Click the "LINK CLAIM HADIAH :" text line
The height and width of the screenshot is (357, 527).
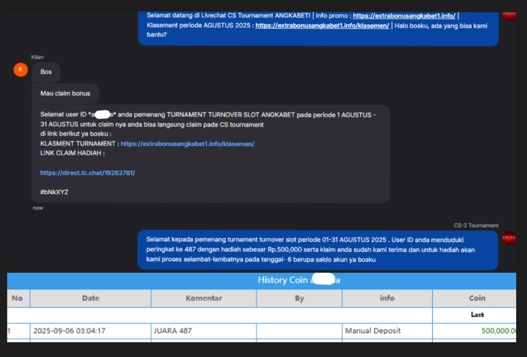(73, 153)
